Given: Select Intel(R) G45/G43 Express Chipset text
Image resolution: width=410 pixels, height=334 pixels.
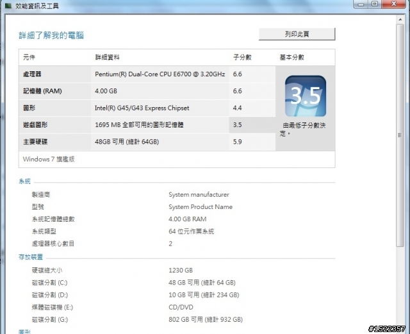Looking at the screenshot, I should click(142, 108).
